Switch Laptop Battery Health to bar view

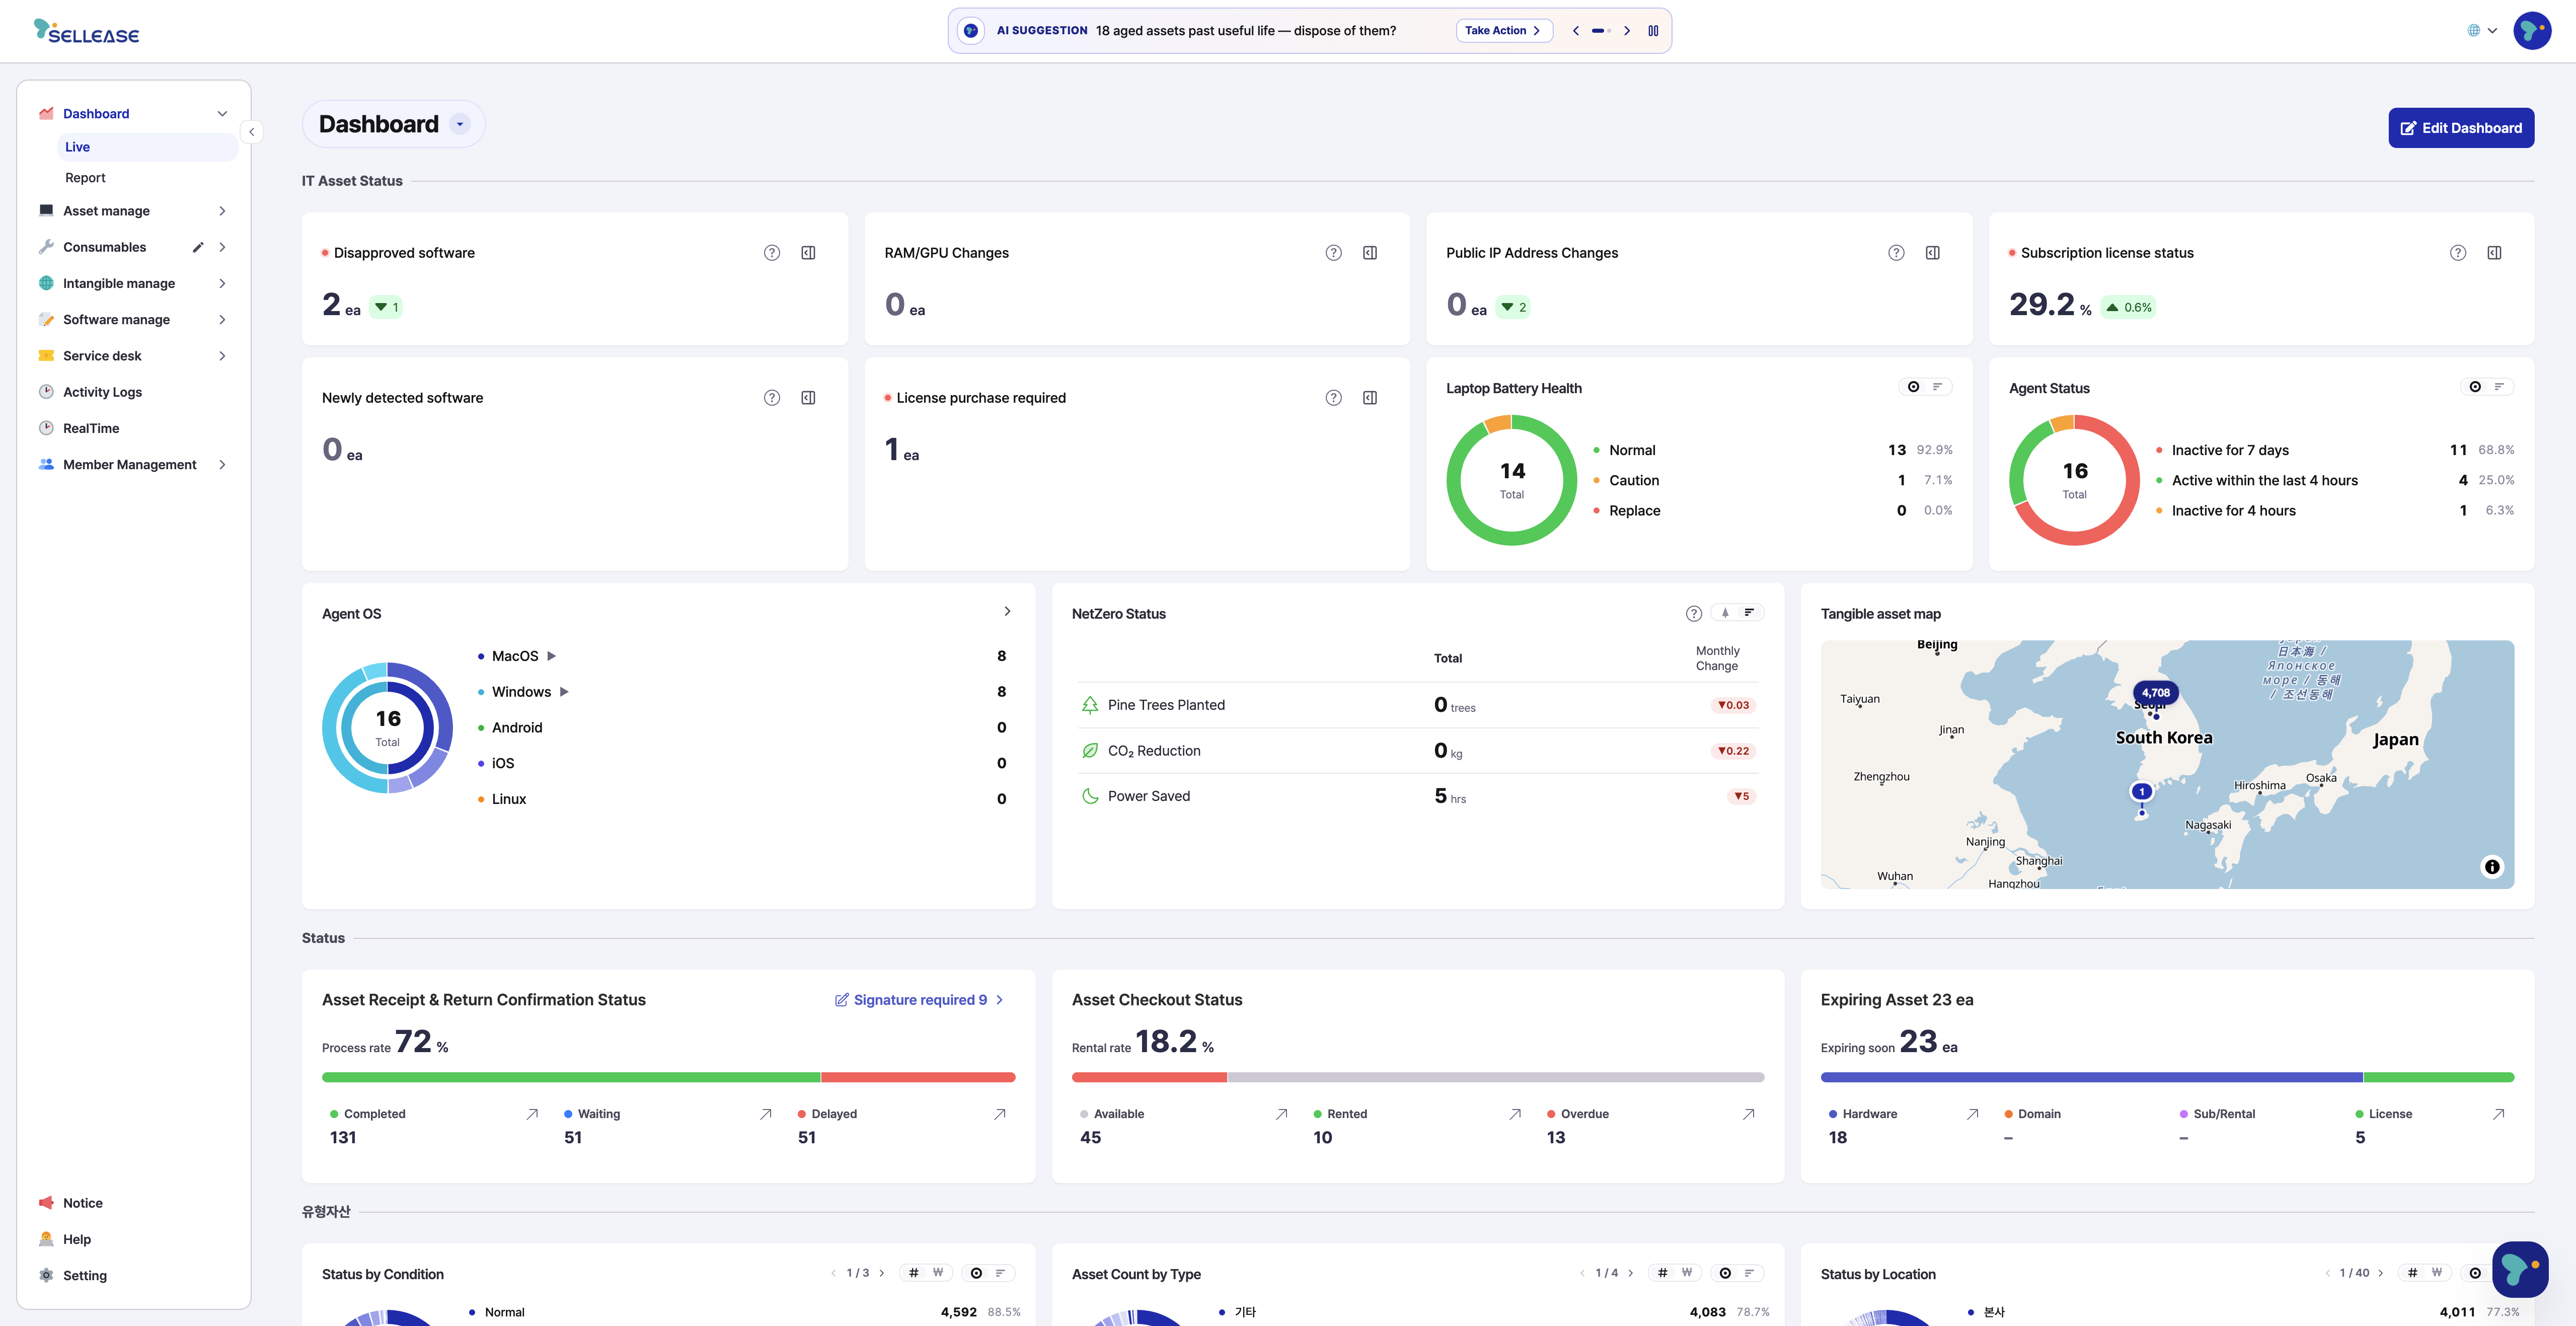coord(1938,387)
